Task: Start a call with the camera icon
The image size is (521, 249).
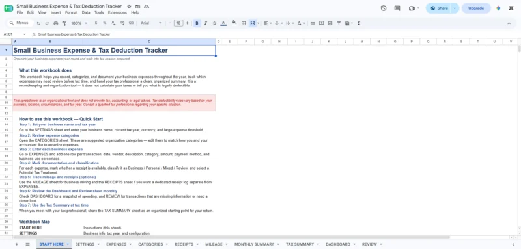Action: tap(412, 8)
